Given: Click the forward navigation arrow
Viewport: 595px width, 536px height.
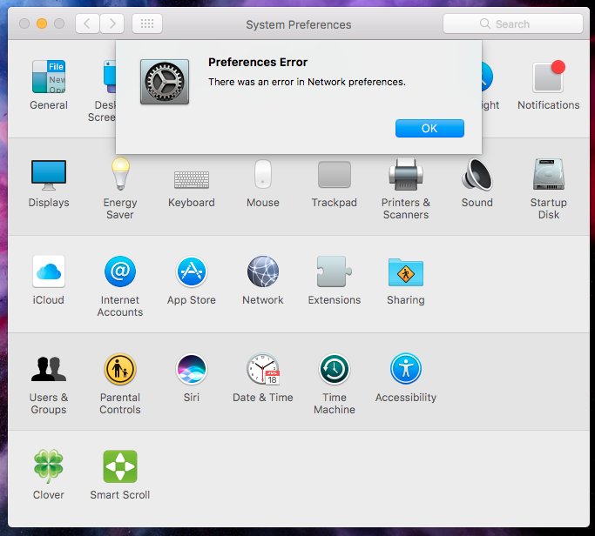Looking at the screenshot, I should pos(112,24).
